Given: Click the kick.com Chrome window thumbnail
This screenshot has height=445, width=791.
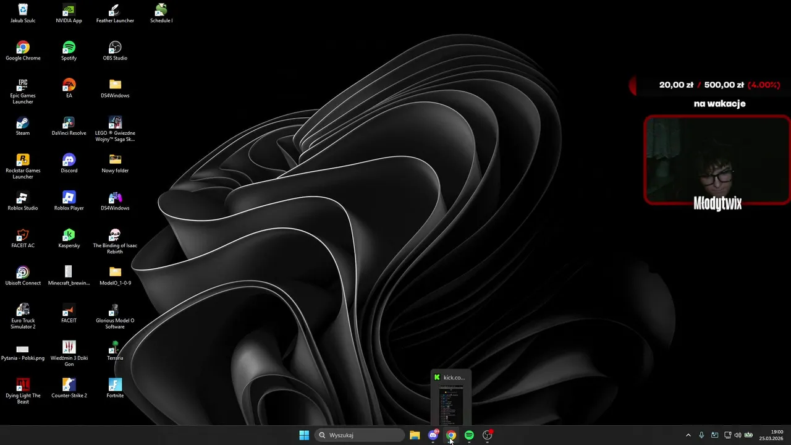Looking at the screenshot, I should (x=451, y=398).
